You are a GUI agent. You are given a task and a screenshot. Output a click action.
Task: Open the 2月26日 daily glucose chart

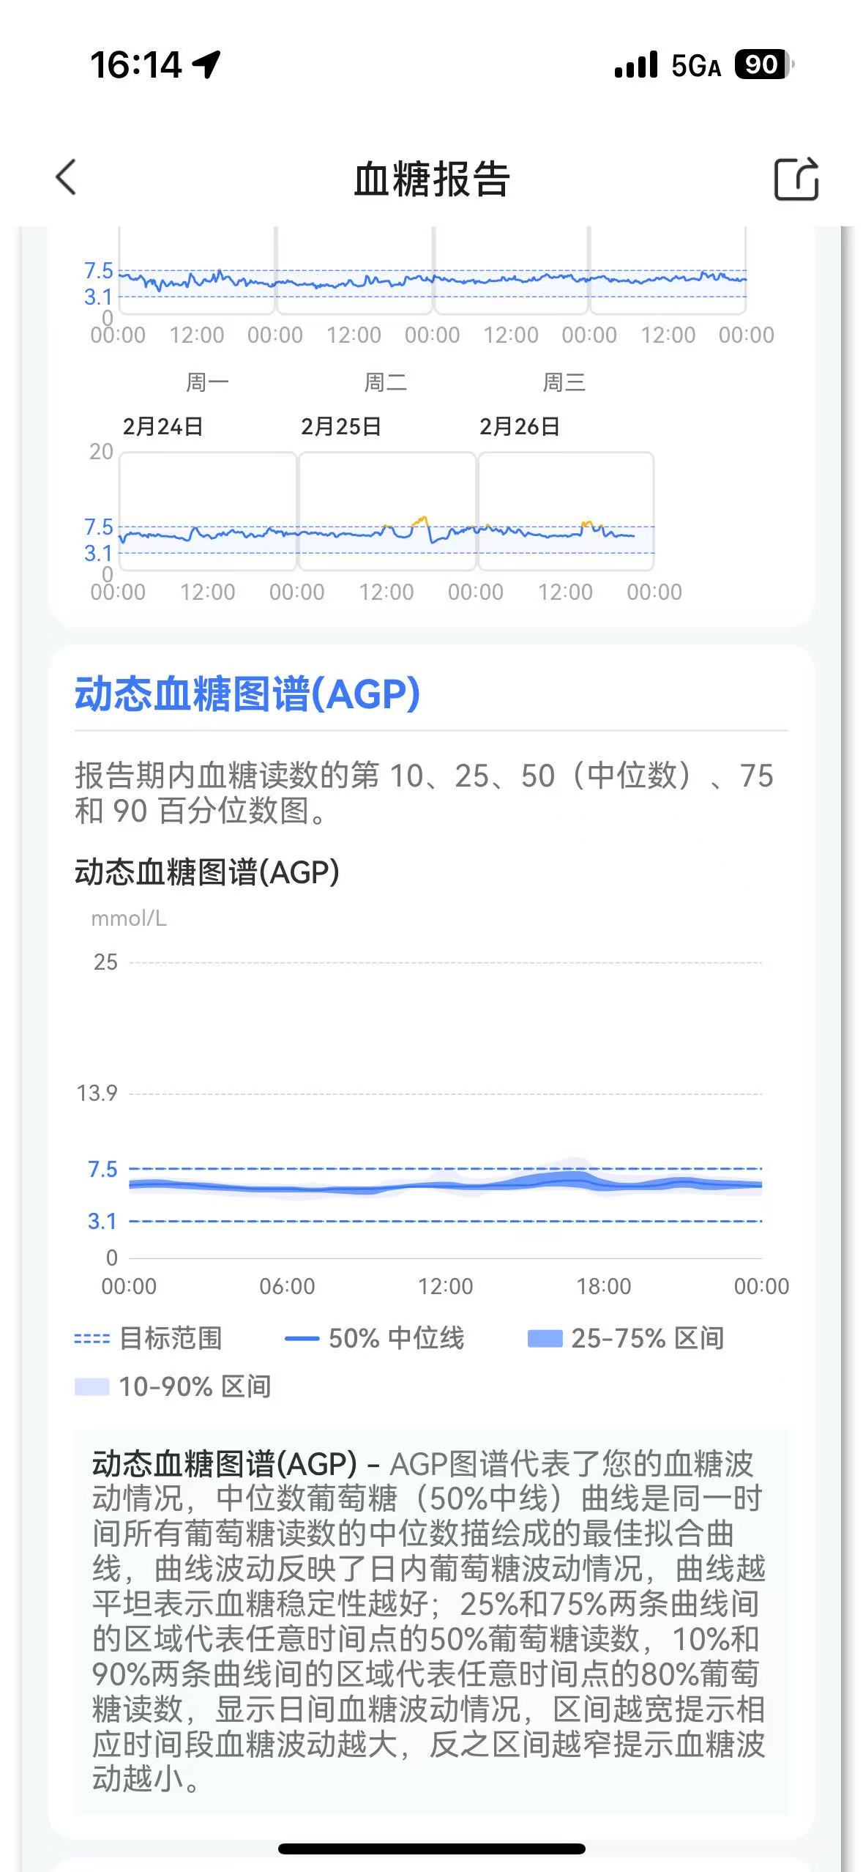565,511
